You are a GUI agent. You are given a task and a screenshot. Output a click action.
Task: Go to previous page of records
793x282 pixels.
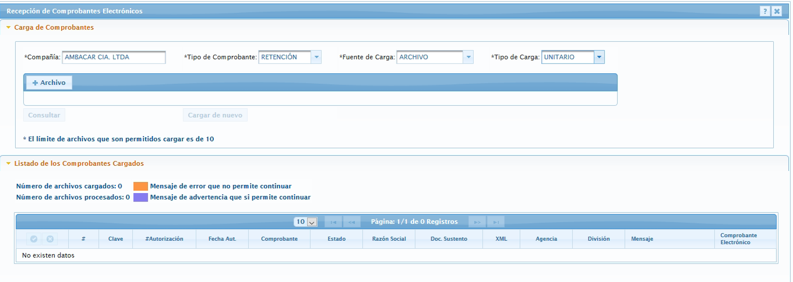pos(352,222)
